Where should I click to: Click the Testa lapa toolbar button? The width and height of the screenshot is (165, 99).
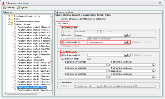tap(9, 8)
